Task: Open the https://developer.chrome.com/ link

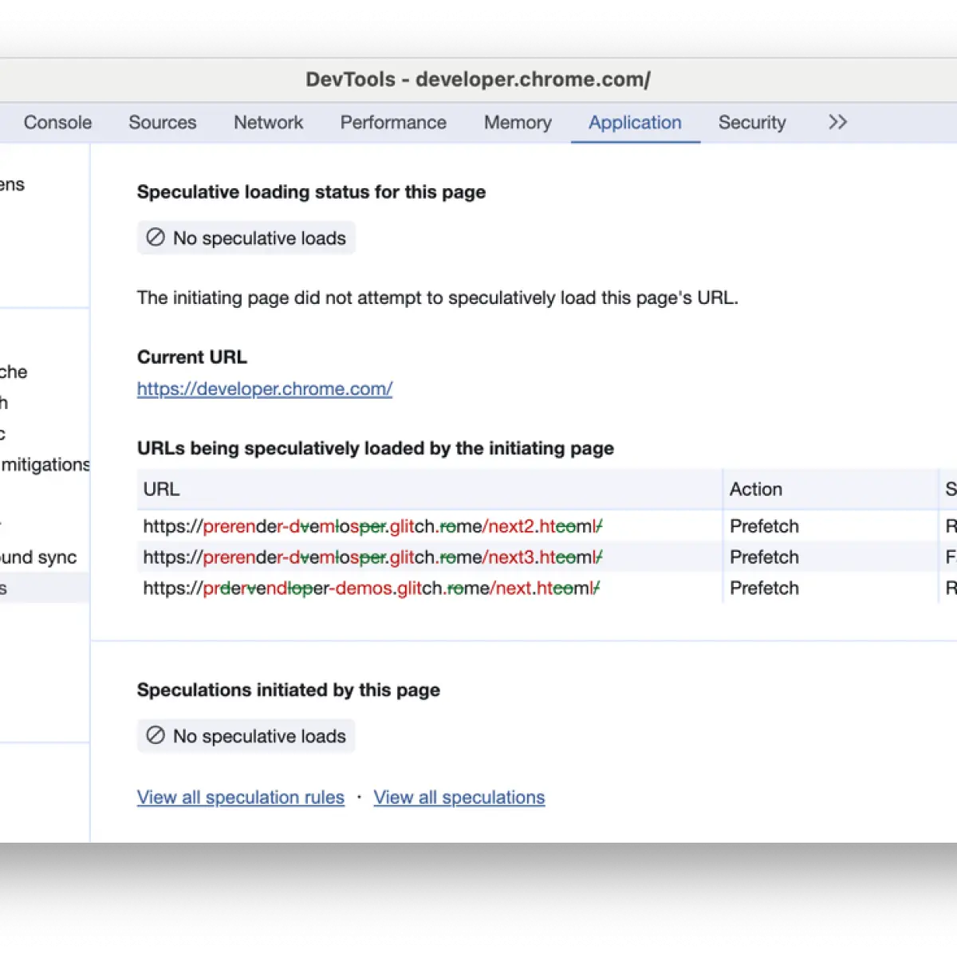Action: pyautogui.click(x=265, y=388)
